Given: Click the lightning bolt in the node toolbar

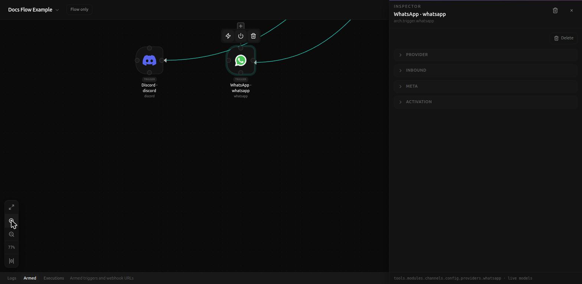Looking at the screenshot, I should pyautogui.click(x=228, y=36).
